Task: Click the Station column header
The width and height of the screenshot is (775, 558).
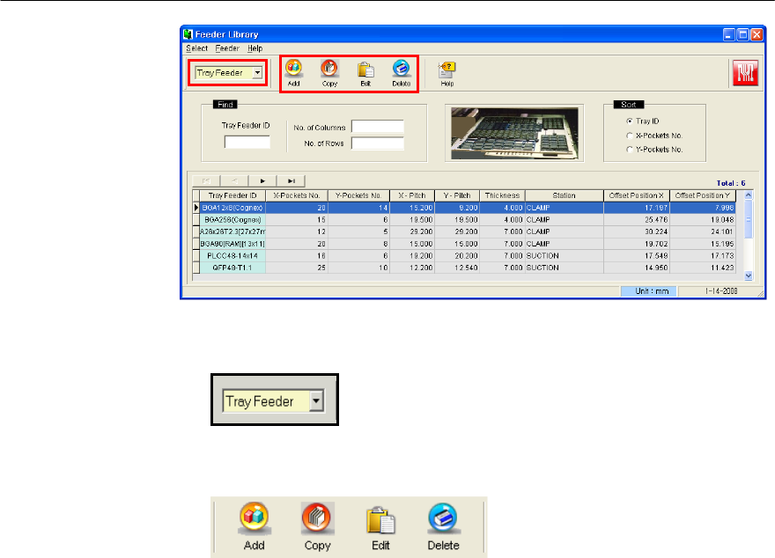Action: tap(564, 195)
